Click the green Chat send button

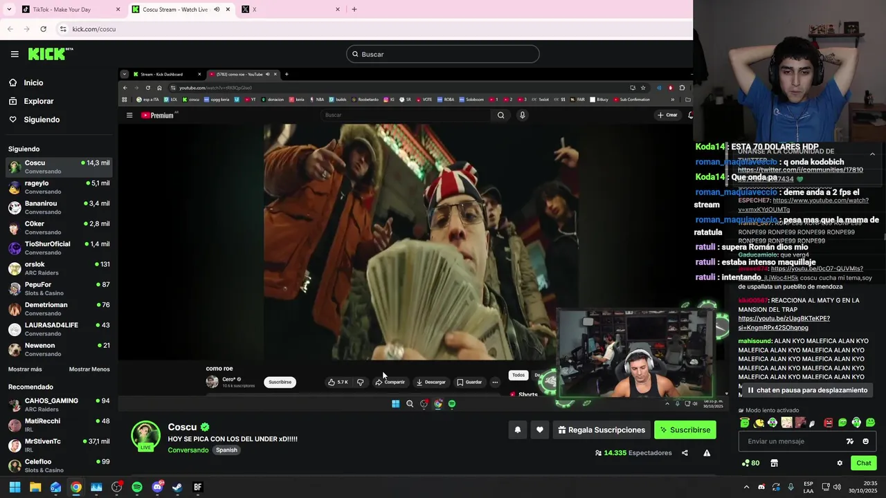click(x=864, y=463)
